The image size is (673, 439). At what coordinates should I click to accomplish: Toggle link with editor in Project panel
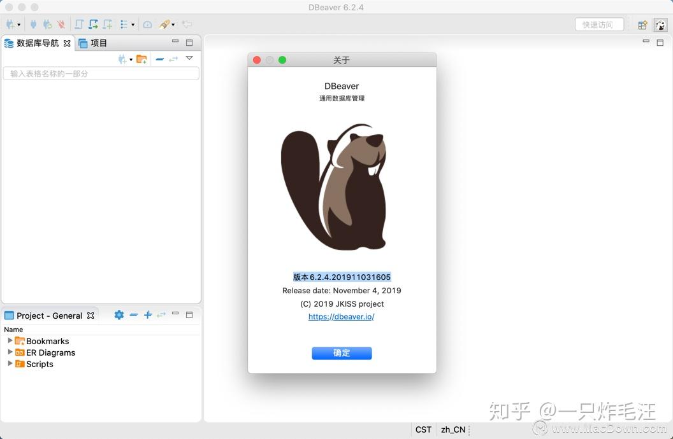(162, 315)
